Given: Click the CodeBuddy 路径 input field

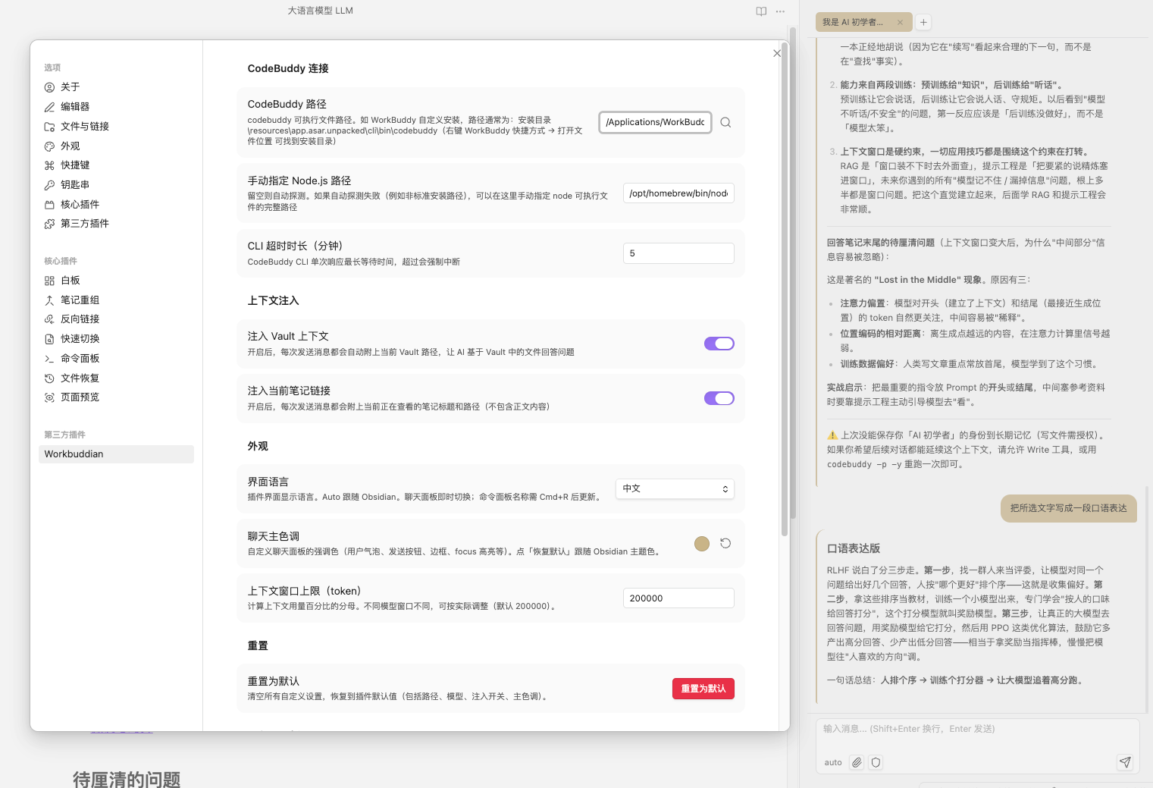Looking at the screenshot, I should [655, 122].
